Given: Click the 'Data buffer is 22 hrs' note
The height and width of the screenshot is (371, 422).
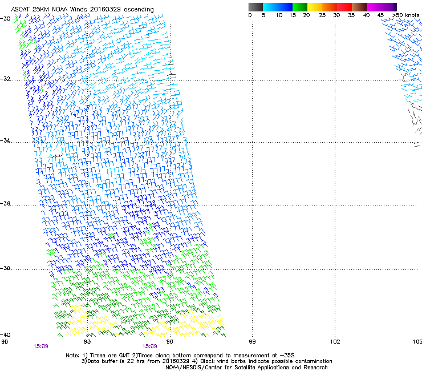Looking at the screenshot, I should 206,361.
